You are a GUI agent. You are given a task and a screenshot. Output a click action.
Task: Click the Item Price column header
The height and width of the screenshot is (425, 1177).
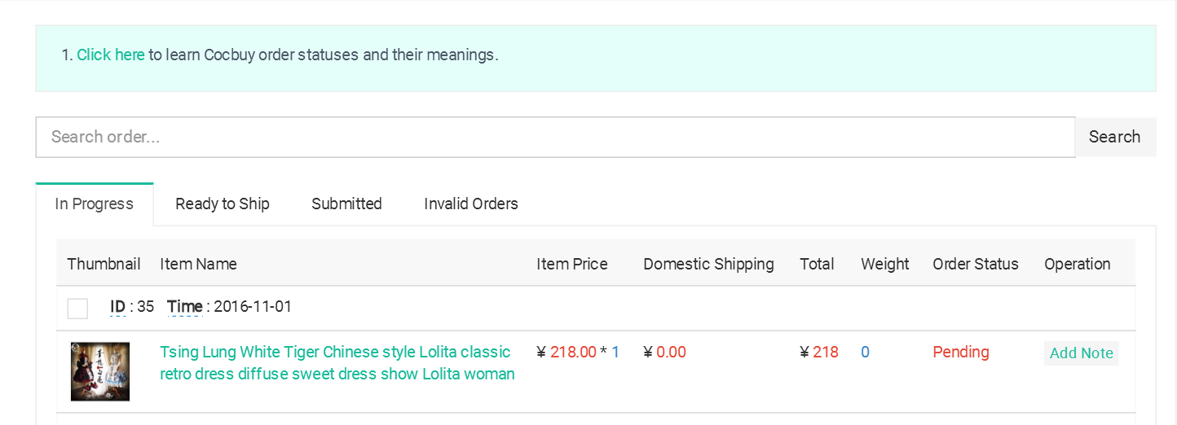[x=572, y=264]
